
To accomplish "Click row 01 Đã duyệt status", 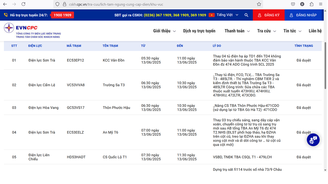I will [x=304, y=60].
